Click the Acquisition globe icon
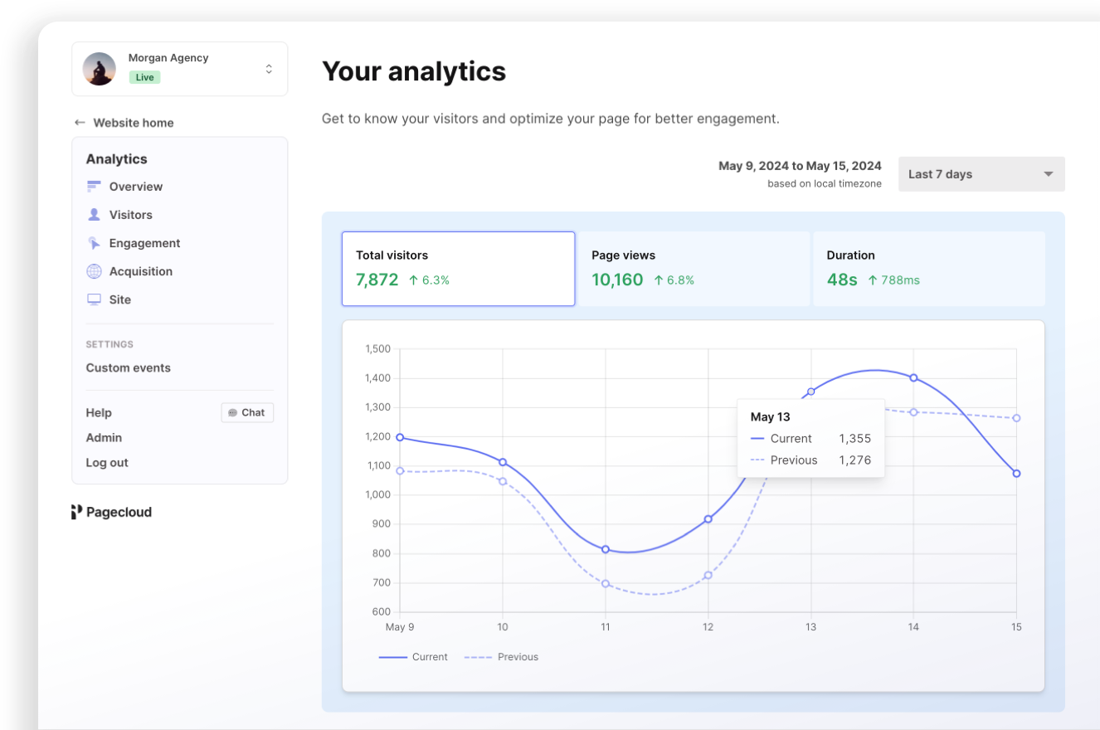The width and height of the screenshot is (1100, 730). tap(94, 271)
